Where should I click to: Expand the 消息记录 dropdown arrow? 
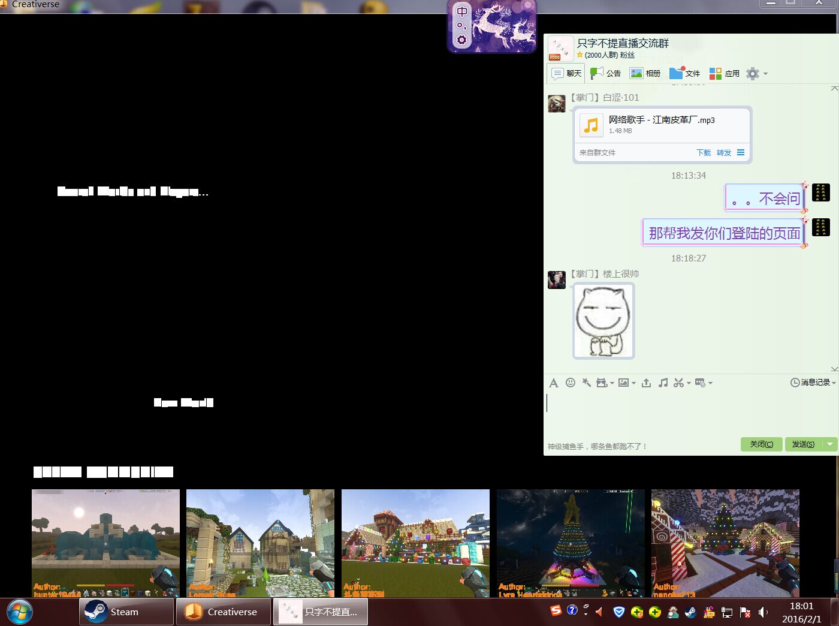[834, 383]
